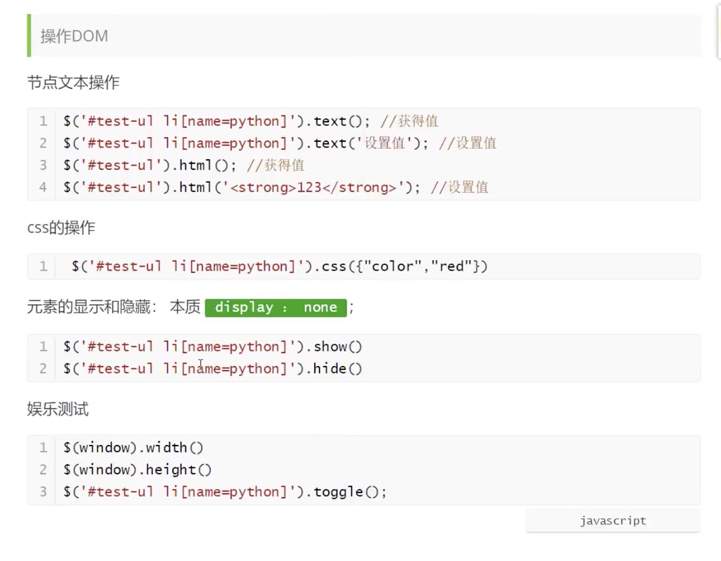
Task: Click the .show() code line
Action: 213,347
